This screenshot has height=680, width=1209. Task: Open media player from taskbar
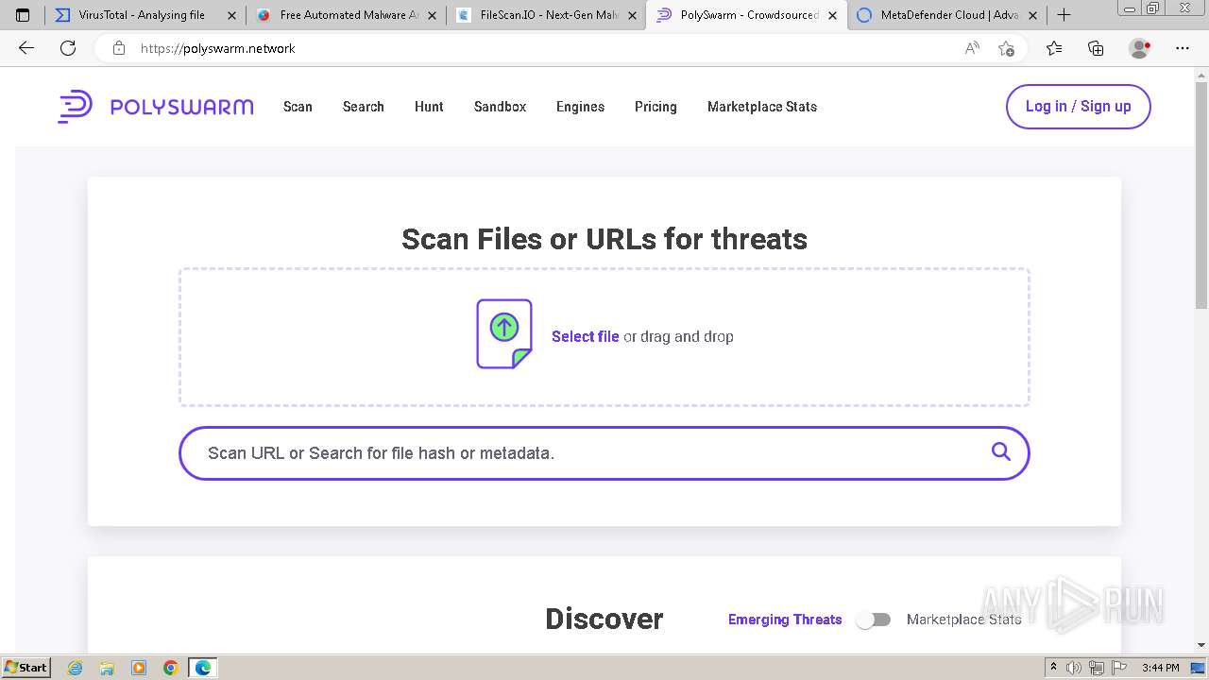tap(139, 668)
